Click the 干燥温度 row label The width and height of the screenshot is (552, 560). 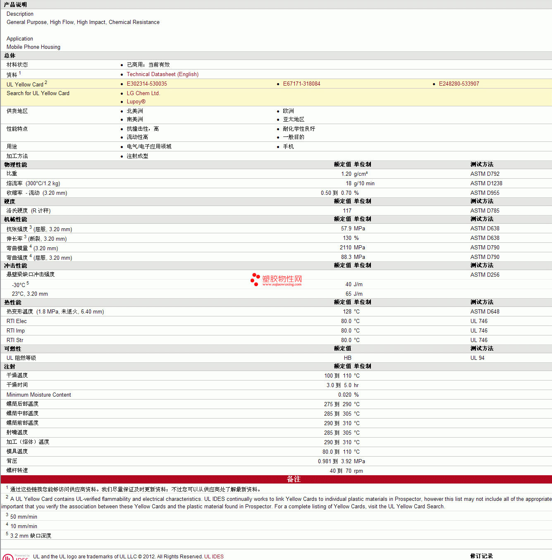tap(17, 376)
